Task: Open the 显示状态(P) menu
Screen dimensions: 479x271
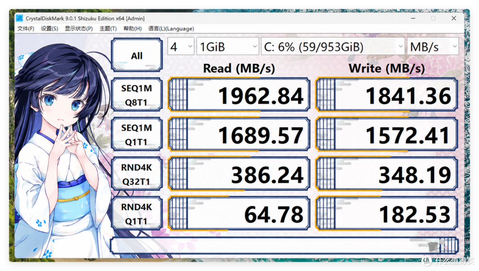Action: (x=79, y=29)
